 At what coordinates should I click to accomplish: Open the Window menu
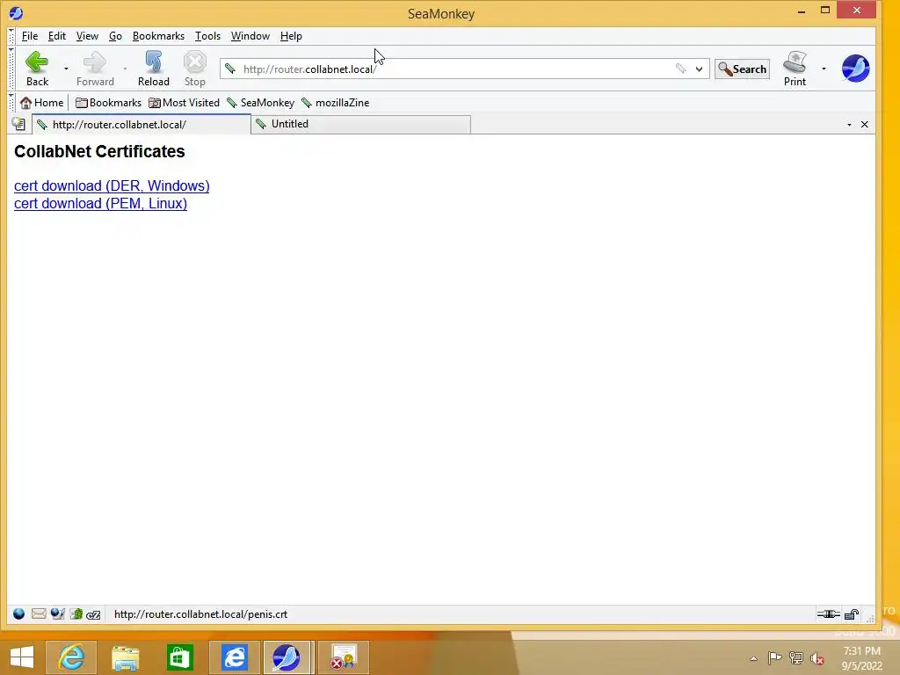pos(250,35)
